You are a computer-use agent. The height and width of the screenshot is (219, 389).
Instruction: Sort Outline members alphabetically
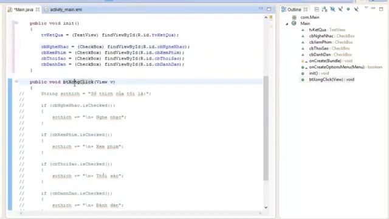click(325, 10)
